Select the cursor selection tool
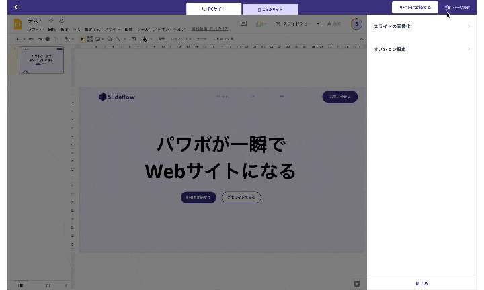 tap(82, 39)
